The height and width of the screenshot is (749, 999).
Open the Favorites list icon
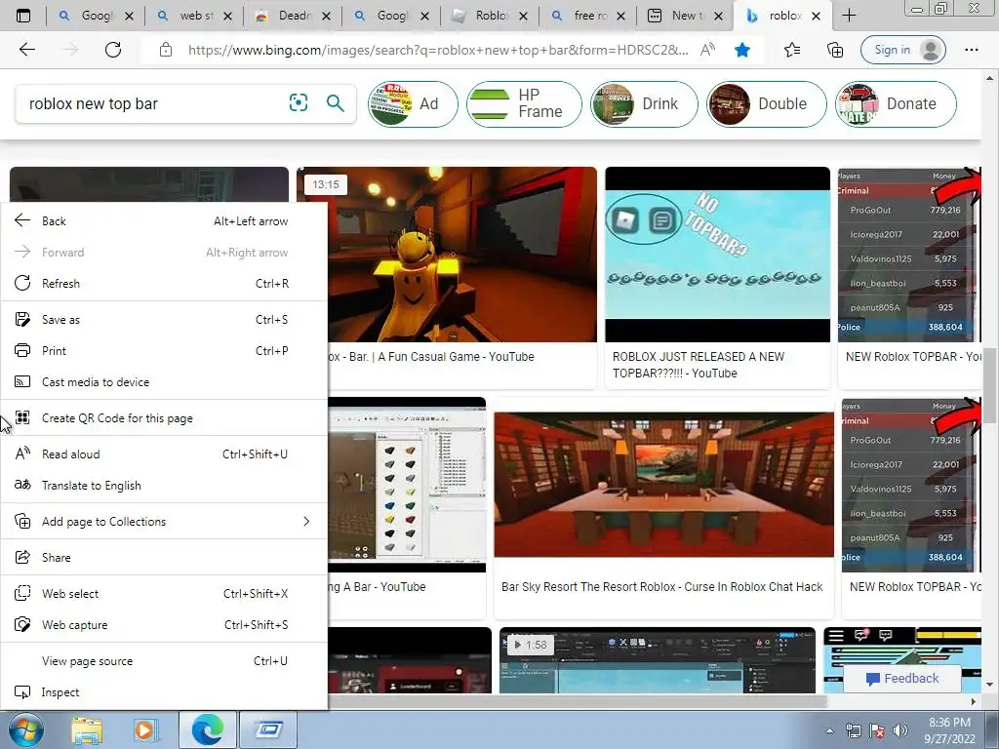coord(792,50)
